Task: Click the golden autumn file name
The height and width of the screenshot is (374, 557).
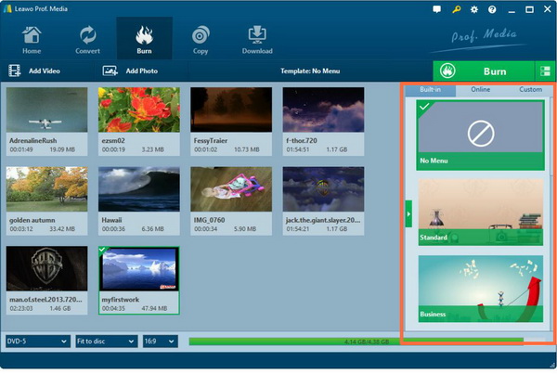Action: click(32, 220)
